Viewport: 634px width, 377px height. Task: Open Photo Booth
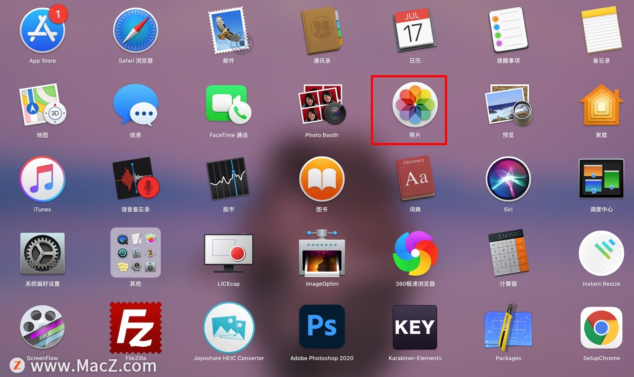(x=322, y=105)
